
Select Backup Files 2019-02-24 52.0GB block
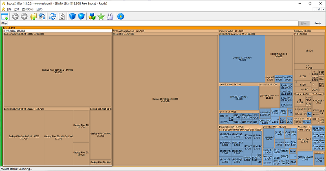[58, 137]
